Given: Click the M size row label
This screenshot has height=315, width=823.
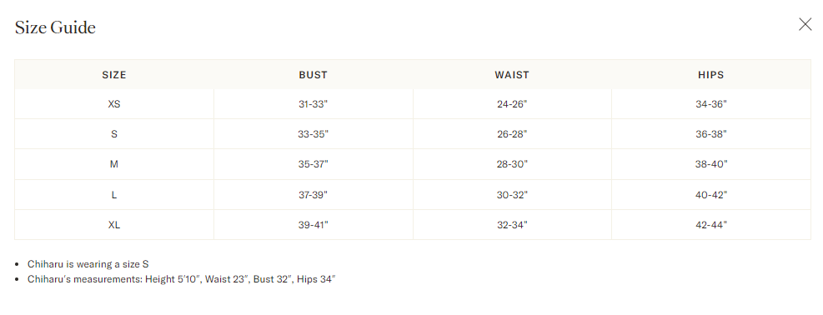Looking at the screenshot, I should coord(114,164).
